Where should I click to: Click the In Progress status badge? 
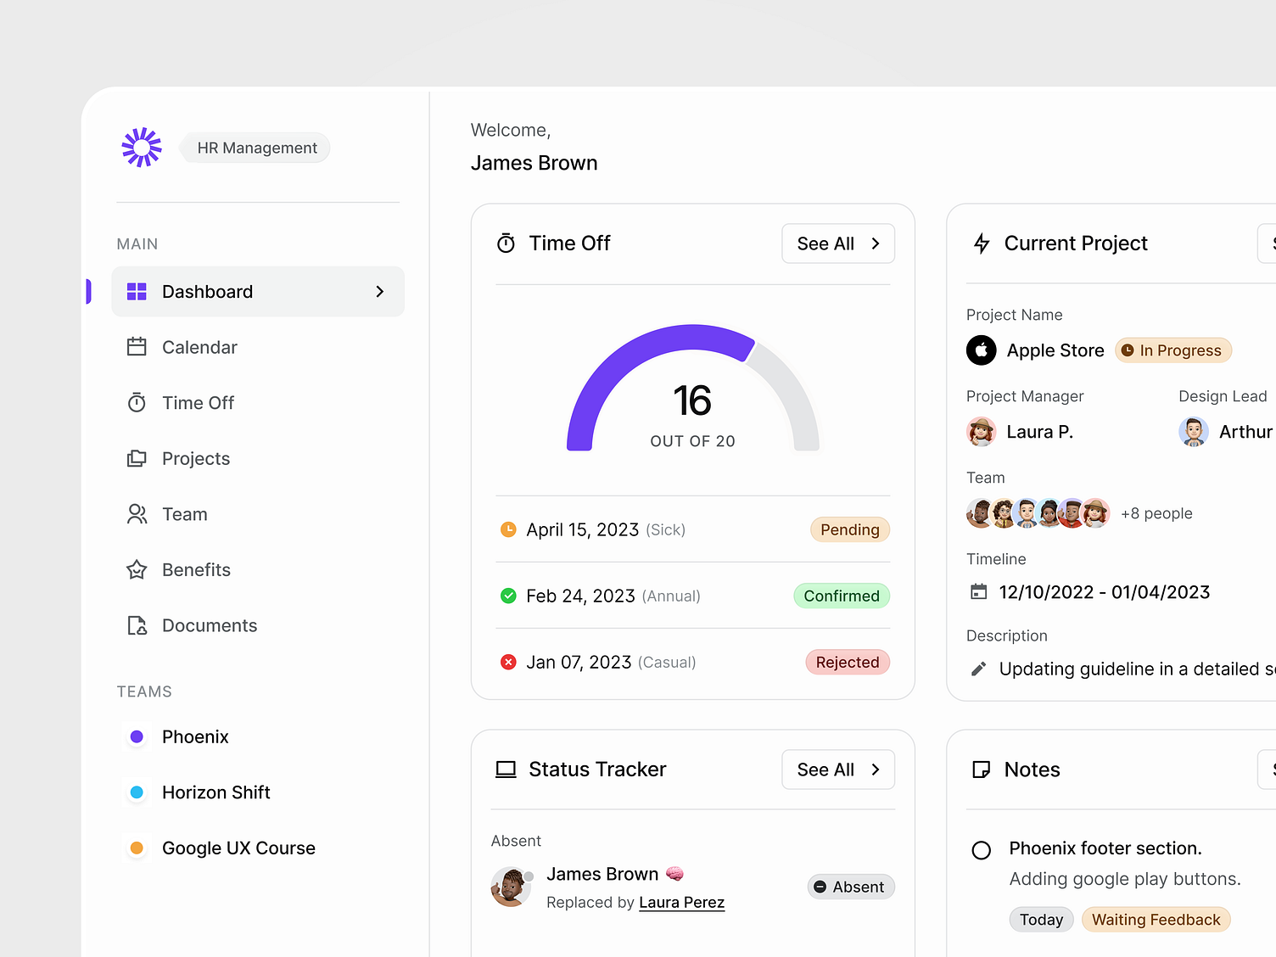coord(1172,350)
